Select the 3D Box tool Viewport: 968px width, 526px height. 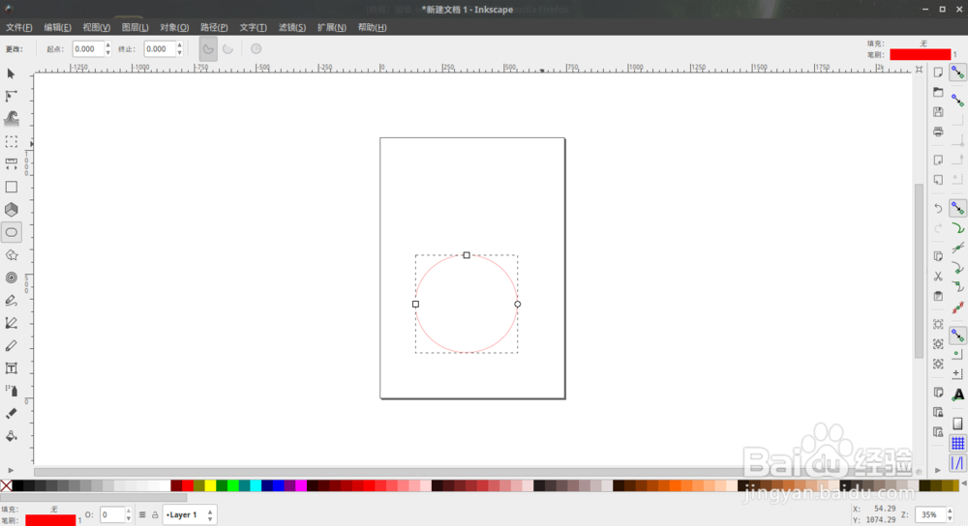(x=11, y=210)
